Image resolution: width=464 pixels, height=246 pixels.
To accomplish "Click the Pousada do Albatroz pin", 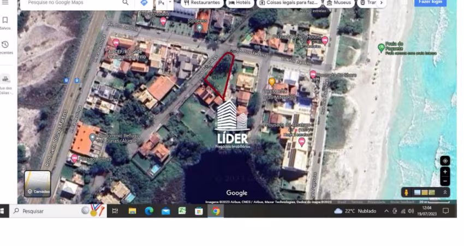I will [301, 143].
